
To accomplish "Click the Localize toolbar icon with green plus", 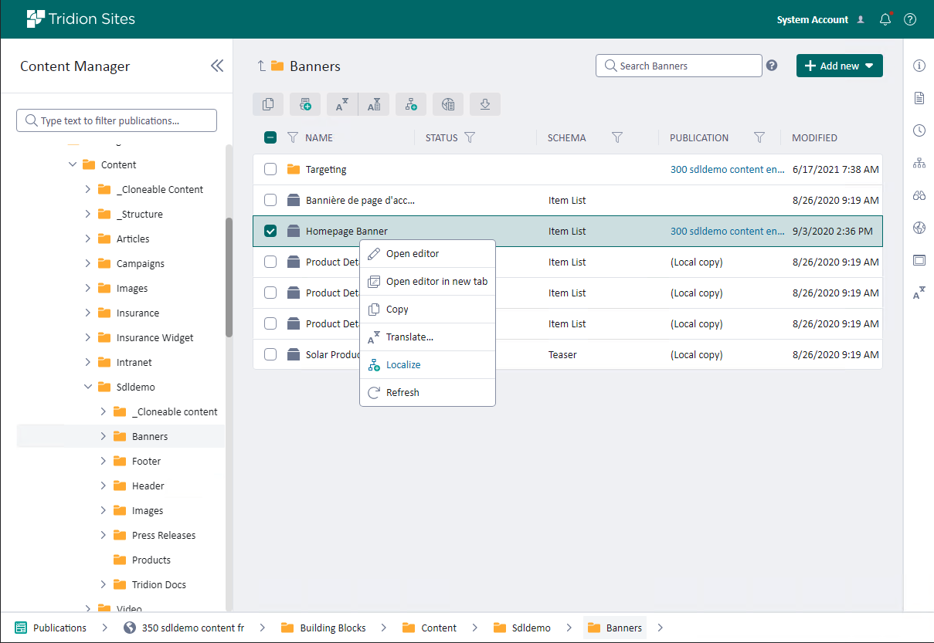I will [411, 105].
